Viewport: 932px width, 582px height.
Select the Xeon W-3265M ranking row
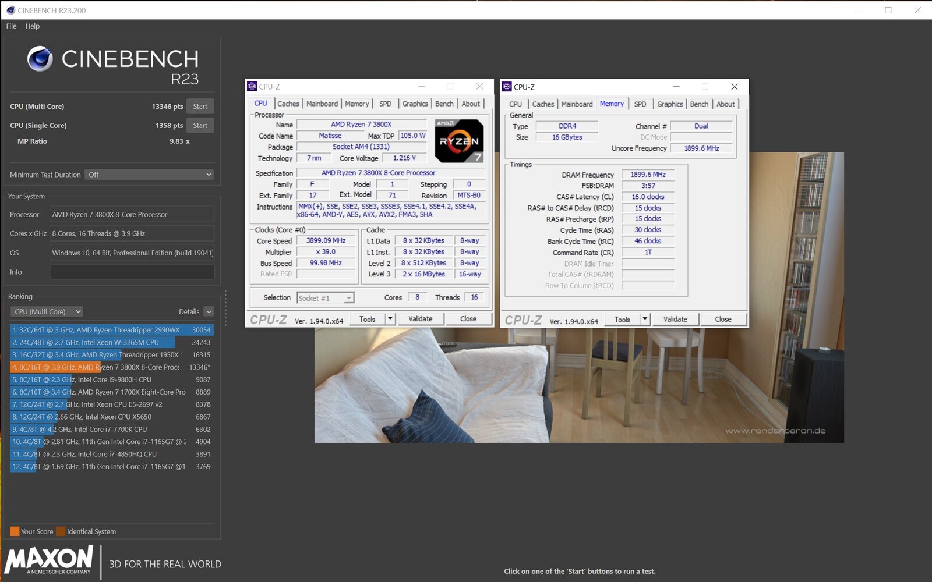tap(112, 342)
